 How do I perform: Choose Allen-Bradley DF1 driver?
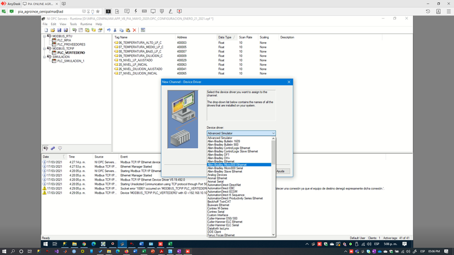pos(218,155)
